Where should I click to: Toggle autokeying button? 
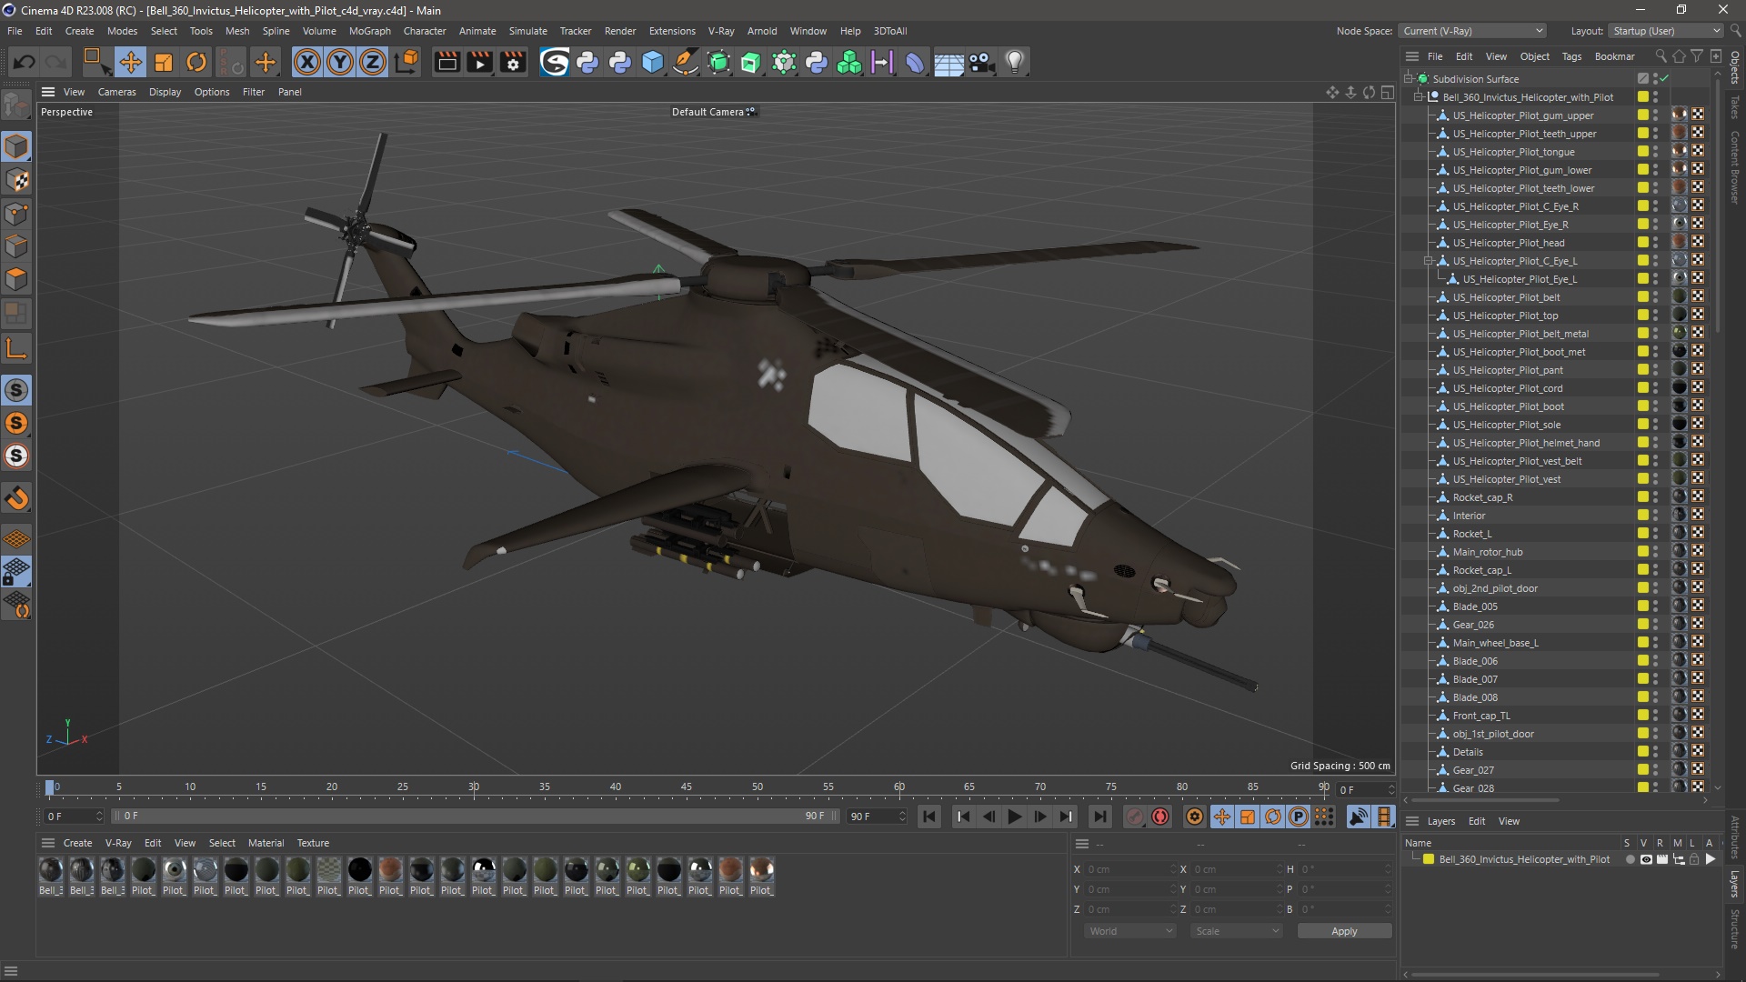tap(1160, 817)
